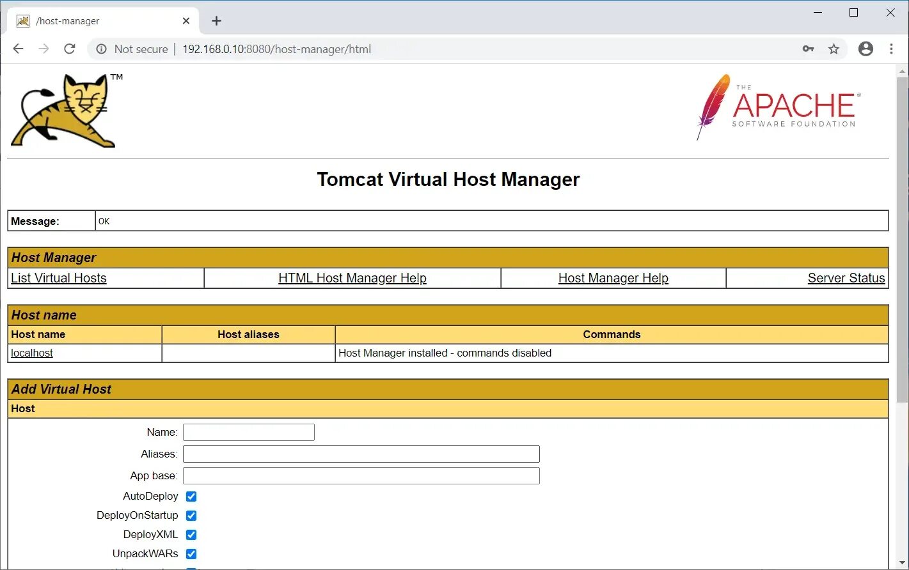Screen dimensions: 909x570
Task: Click the 'Commands' column header
Action: coord(612,334)
